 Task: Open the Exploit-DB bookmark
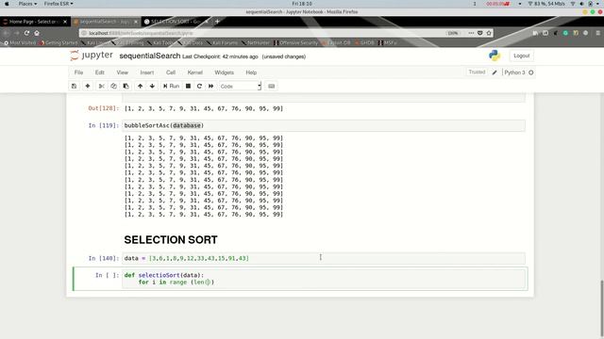coord(336,42)
